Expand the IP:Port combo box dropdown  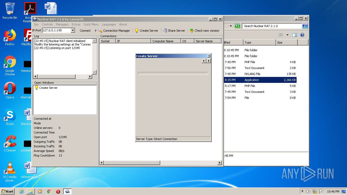[x=73, y=31]
